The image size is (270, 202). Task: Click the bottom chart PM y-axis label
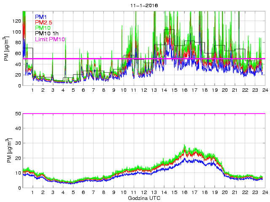point(9,151)
